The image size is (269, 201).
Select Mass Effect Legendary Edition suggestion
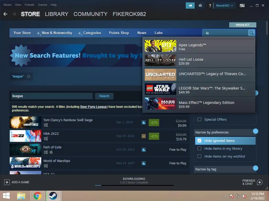coord(199,104)
